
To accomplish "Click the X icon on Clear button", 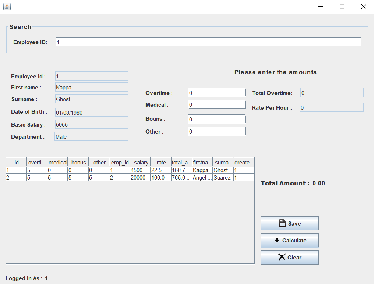I will tap(282, 257).
